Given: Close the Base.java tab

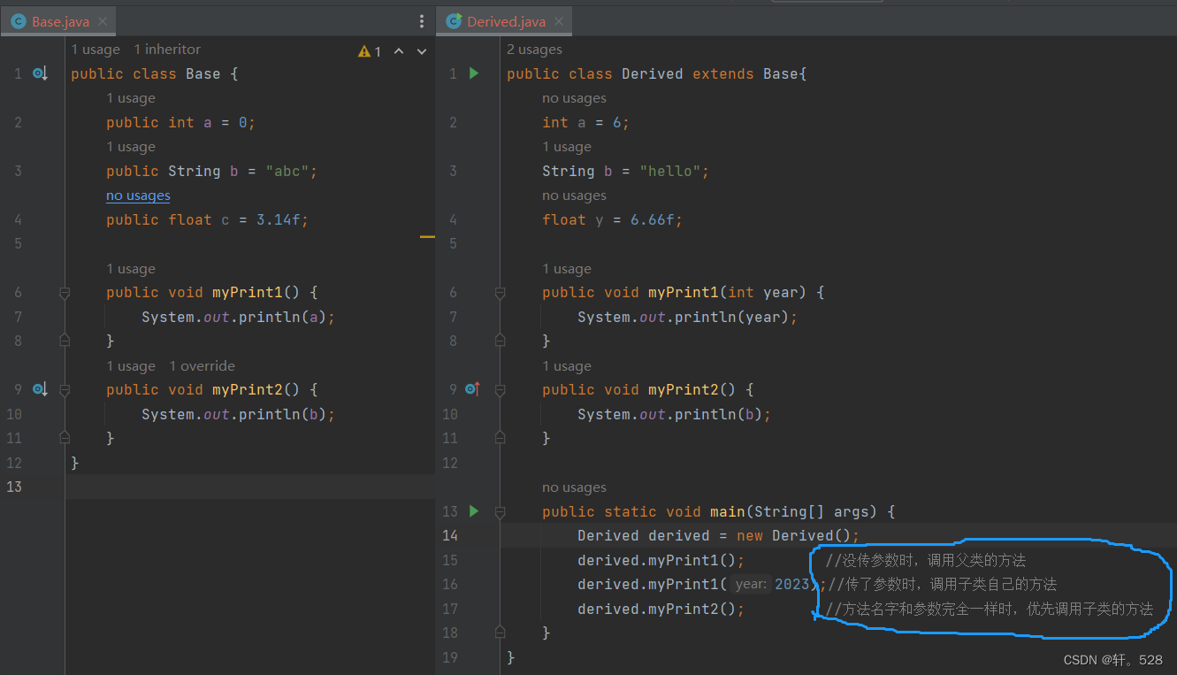Looking at the screenshot, I should click(103, 21).
